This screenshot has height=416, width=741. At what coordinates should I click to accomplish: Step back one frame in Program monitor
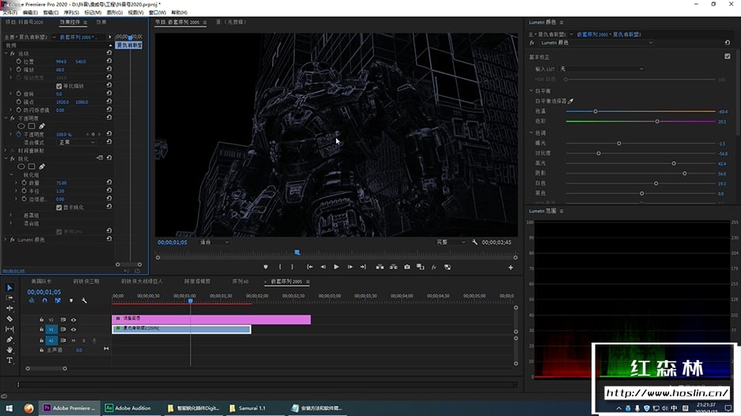[323, 267]
